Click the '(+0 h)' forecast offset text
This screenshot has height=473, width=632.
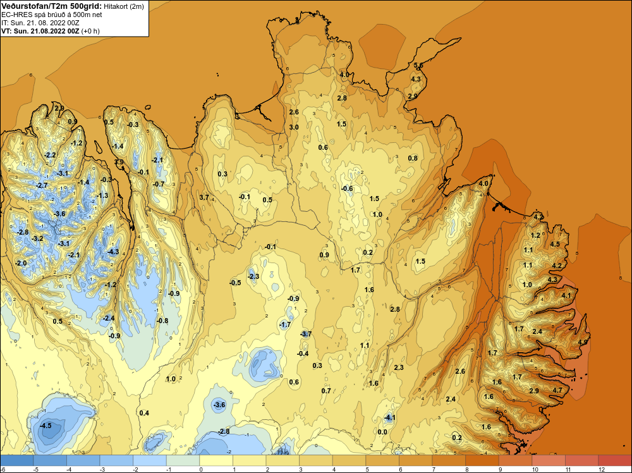(x=90, y=31)
